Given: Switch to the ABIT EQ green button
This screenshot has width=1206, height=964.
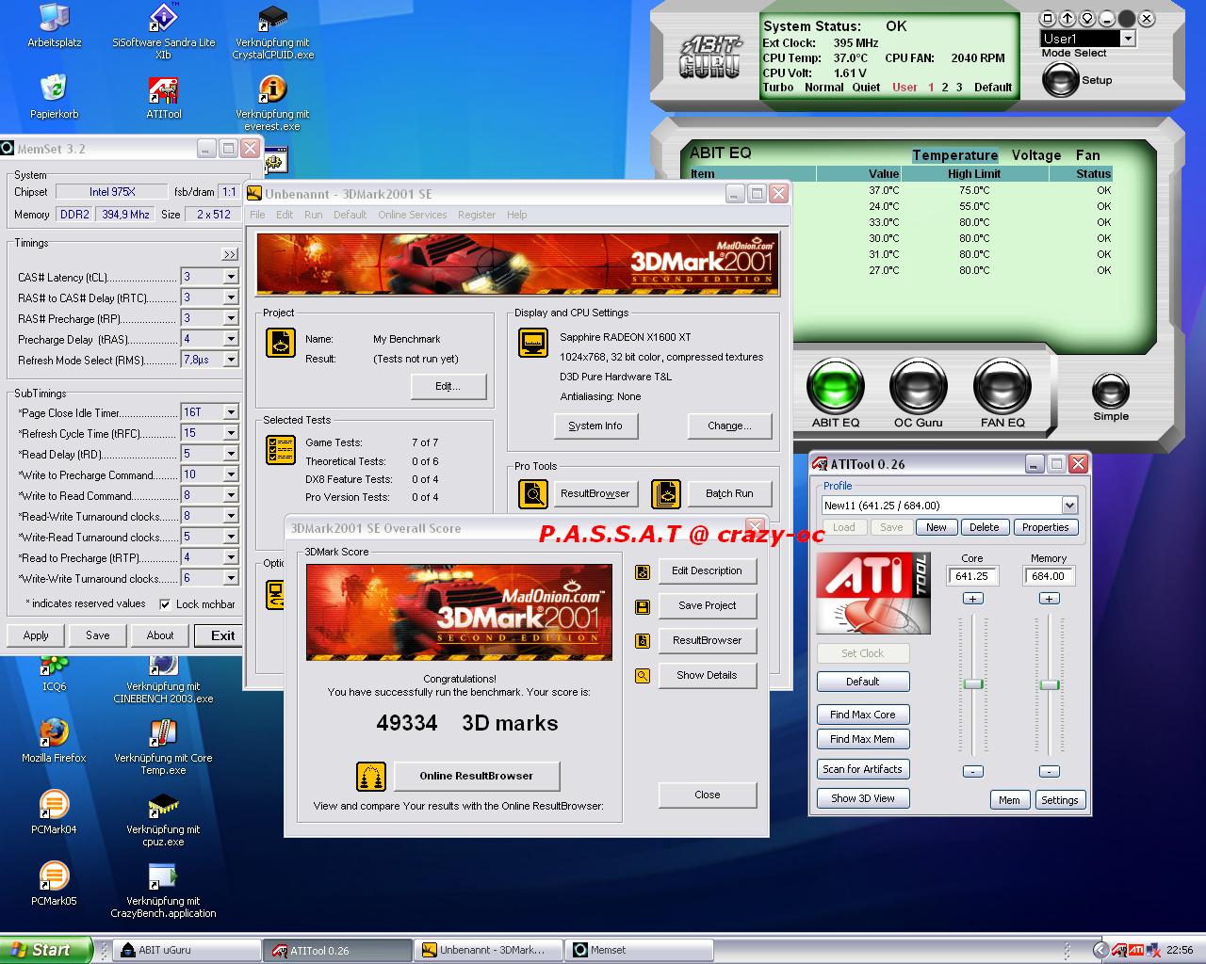Looking at the screenshot, I should pyautogui.click(x=836, y=387).
